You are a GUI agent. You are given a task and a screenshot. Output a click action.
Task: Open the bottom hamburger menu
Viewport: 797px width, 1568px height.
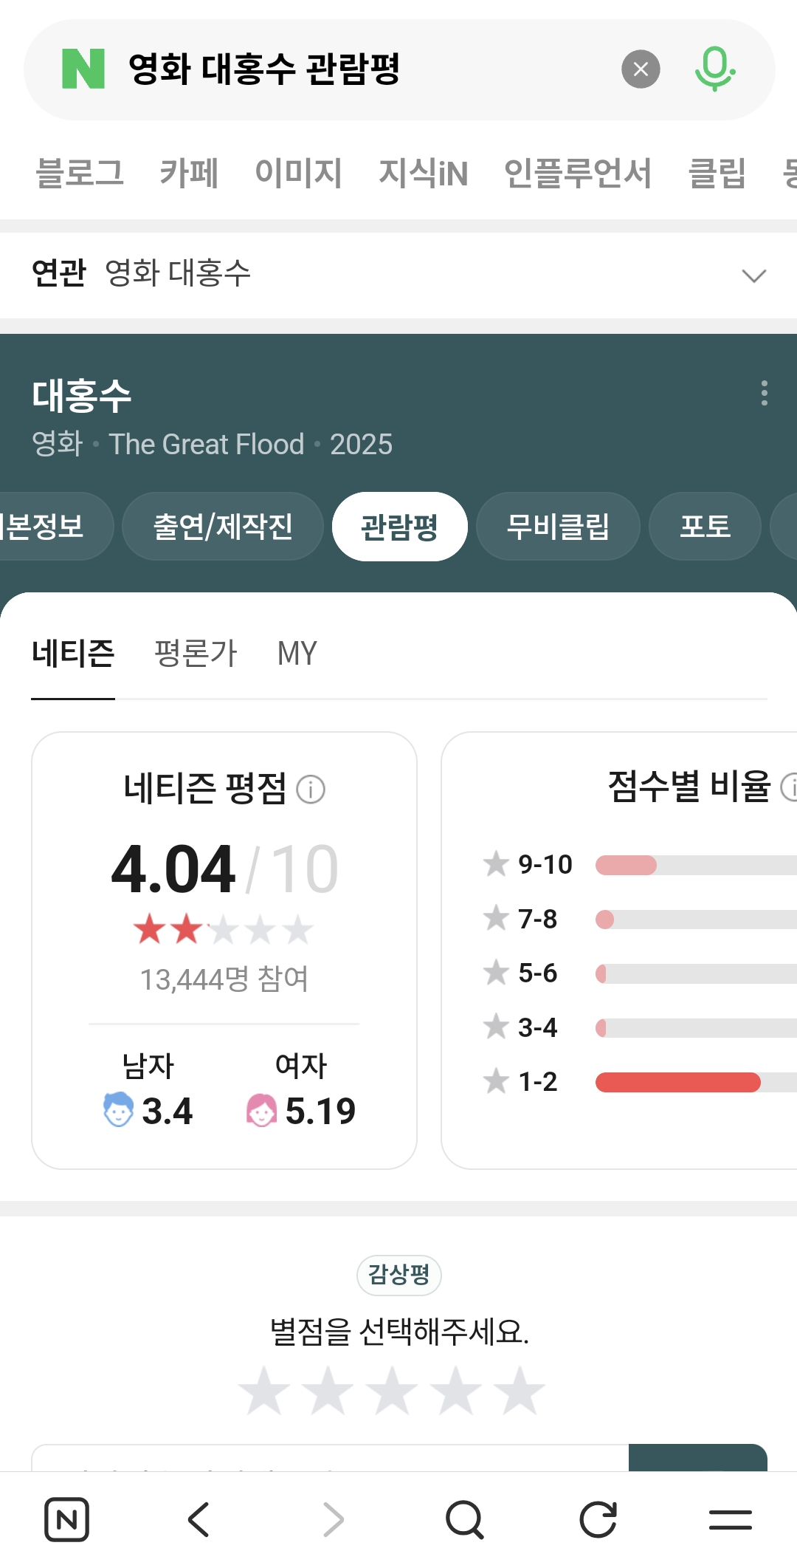click(x=730, y=1520)
